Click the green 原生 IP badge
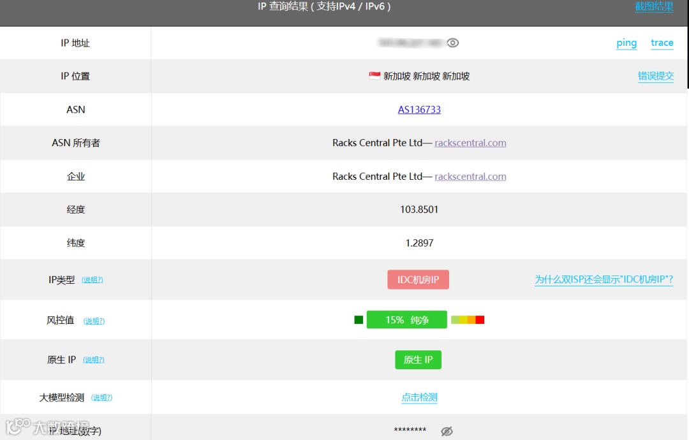This screenshot has height=440, width=689. [x=418, y=360]
